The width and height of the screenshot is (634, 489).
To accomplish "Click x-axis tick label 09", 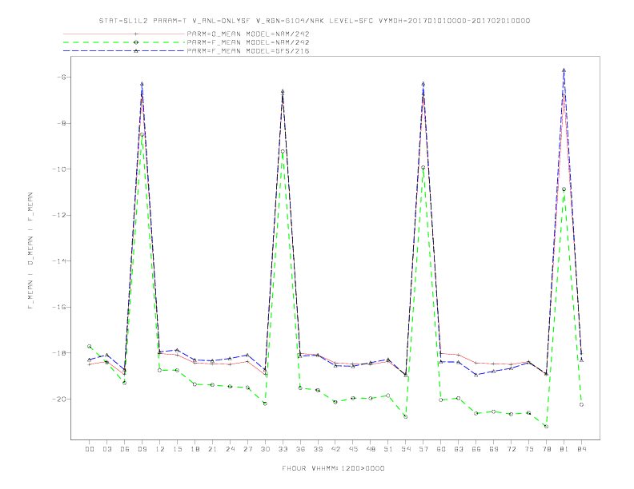I will pyautogui.click(x=142, y=449).
